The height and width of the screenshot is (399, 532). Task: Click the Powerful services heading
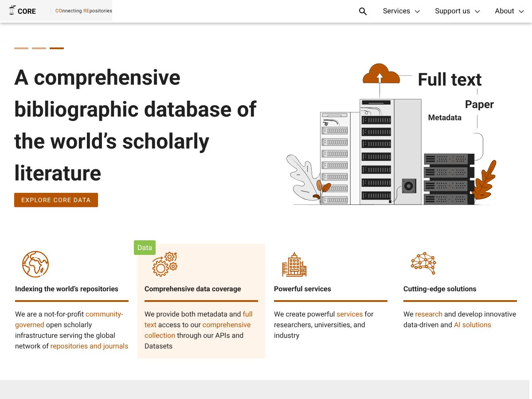point(302,289)
